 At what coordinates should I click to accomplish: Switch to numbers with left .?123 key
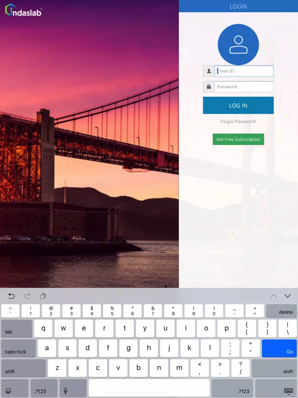(44, 388)
